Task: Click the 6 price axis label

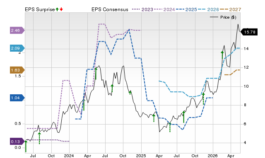Action: [x=245, y=124]
